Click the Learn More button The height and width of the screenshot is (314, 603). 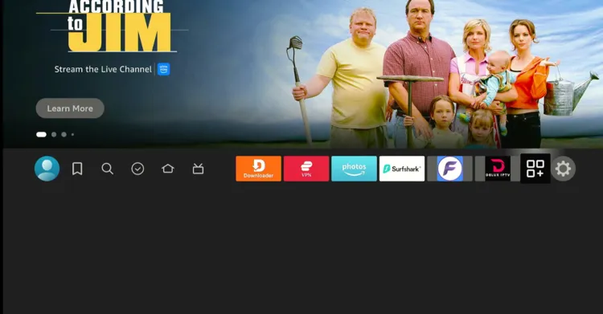coord(70,108)
